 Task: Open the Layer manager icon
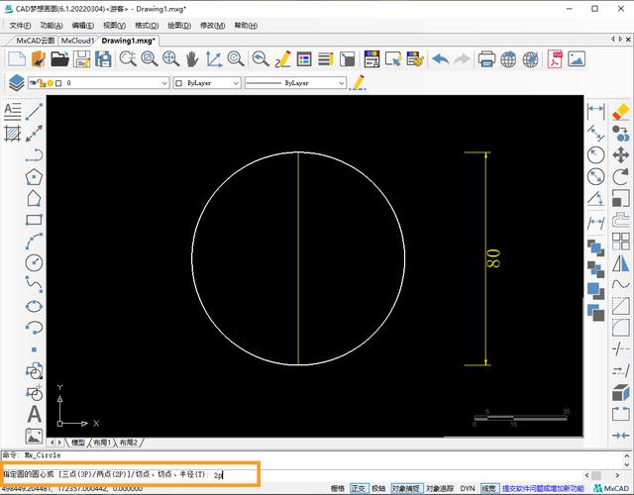pos(17,83)
